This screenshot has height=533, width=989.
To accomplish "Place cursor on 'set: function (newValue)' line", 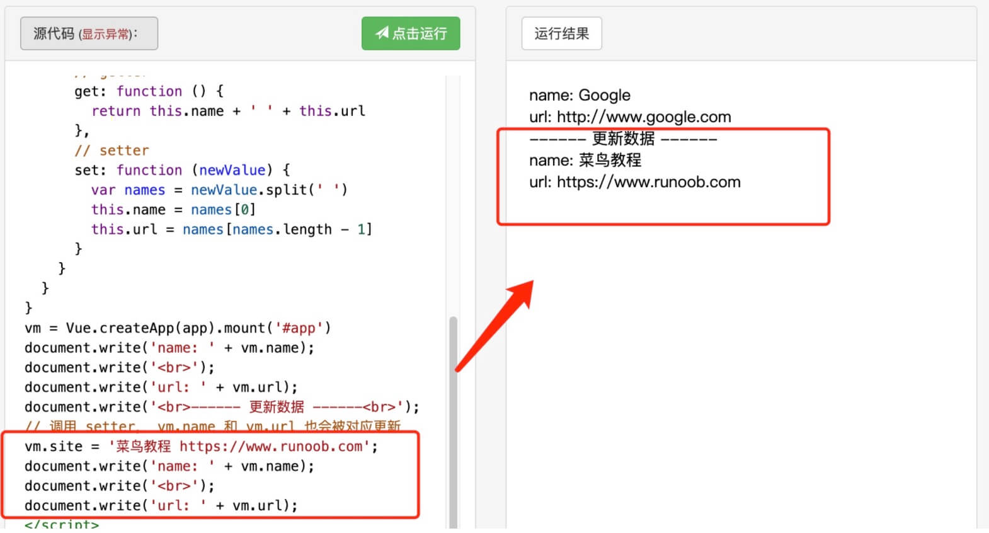I will [182, 170].
